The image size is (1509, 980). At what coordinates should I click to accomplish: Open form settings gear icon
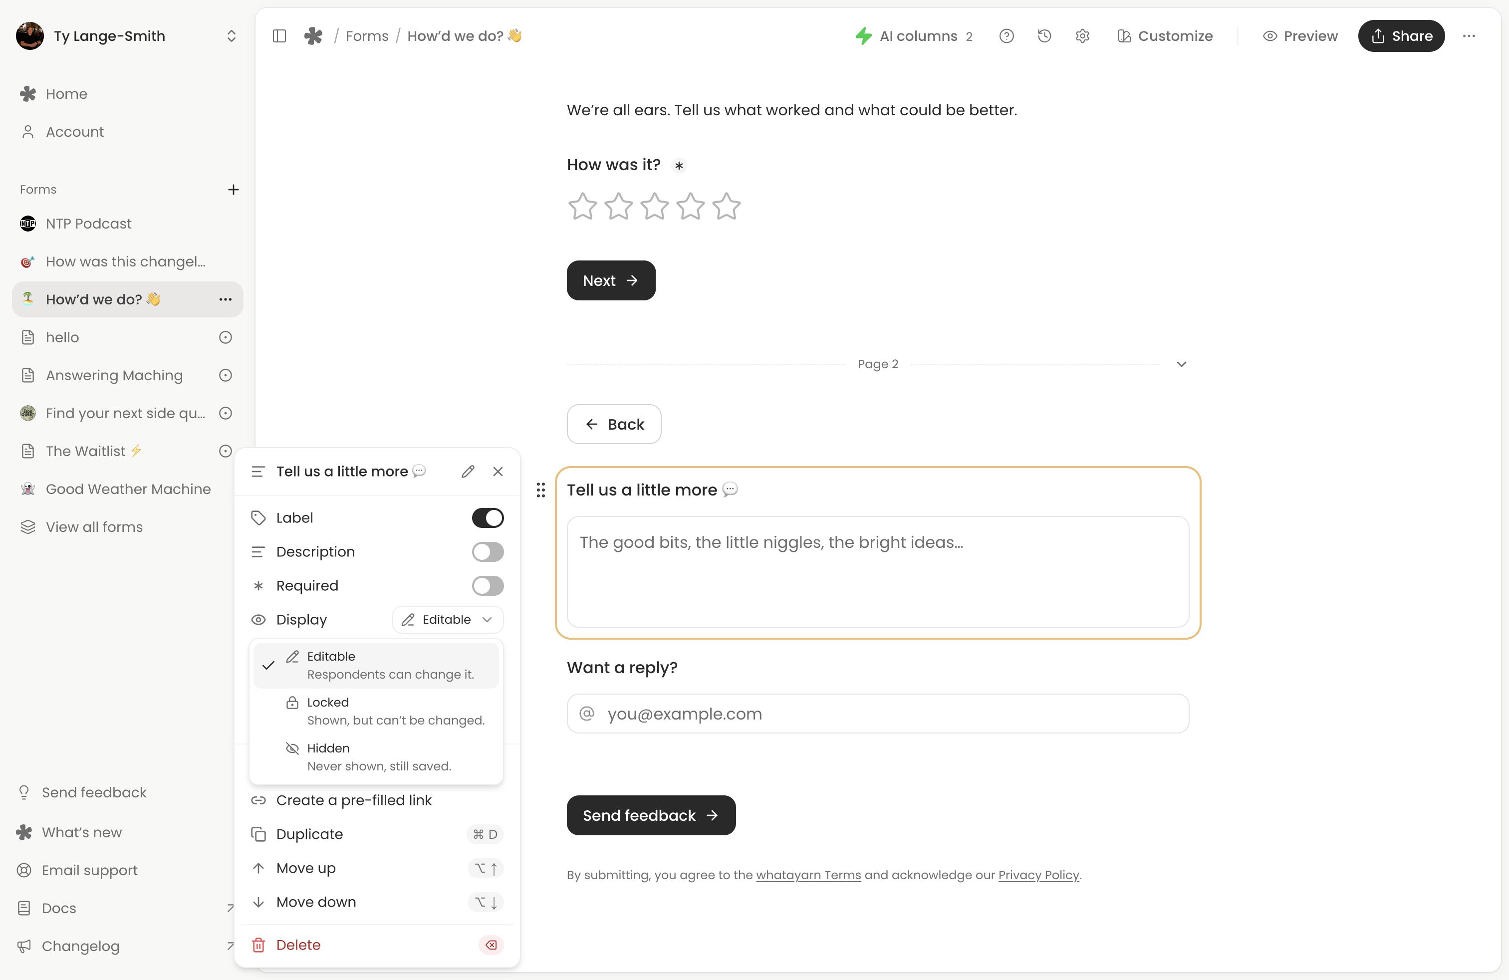pos(1082,36)
